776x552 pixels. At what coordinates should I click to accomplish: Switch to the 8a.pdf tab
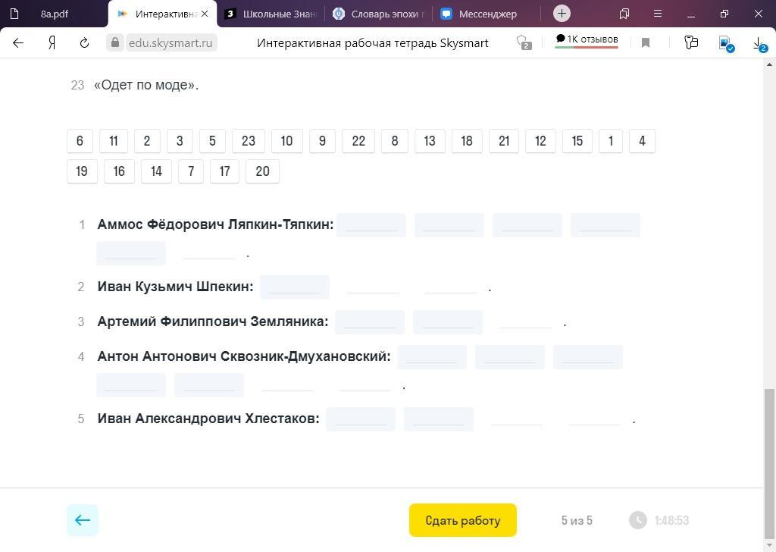point(55,14)
